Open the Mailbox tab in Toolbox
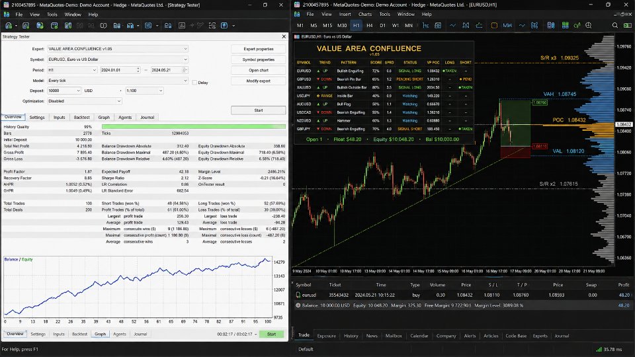Viewport: 635px width, 357px height. point(393,336)
